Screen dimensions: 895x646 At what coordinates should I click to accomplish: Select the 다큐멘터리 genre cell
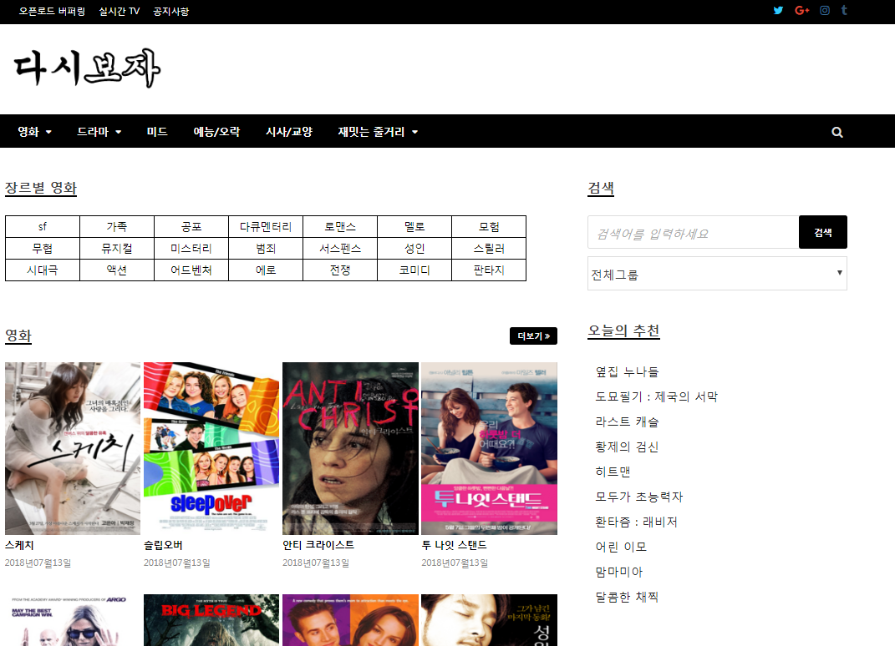click(266, 226)
